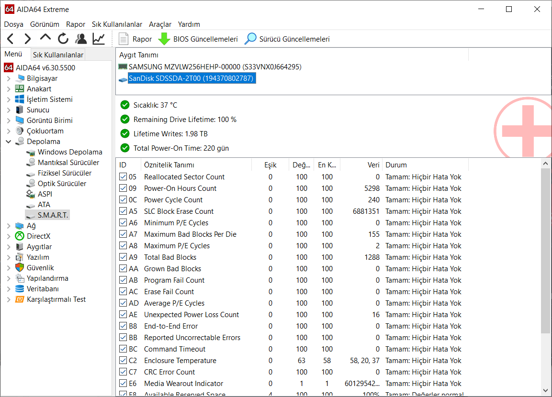Image resolution: width=552 pixels, height=397 pixels.
Task: Click Sürücü Güncellemeleri magnifier icon
Action: (250, 39)
